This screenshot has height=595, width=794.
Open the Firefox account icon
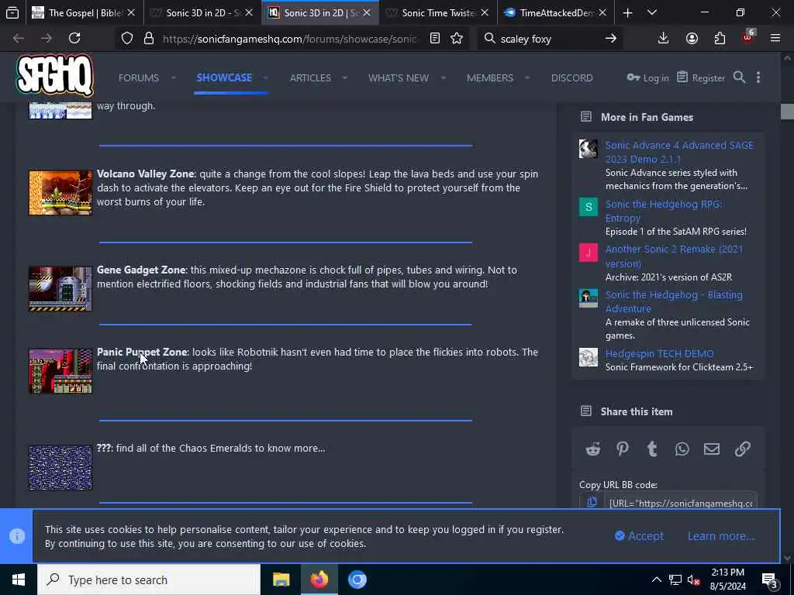pyautogui.click(x=692, y=38)
